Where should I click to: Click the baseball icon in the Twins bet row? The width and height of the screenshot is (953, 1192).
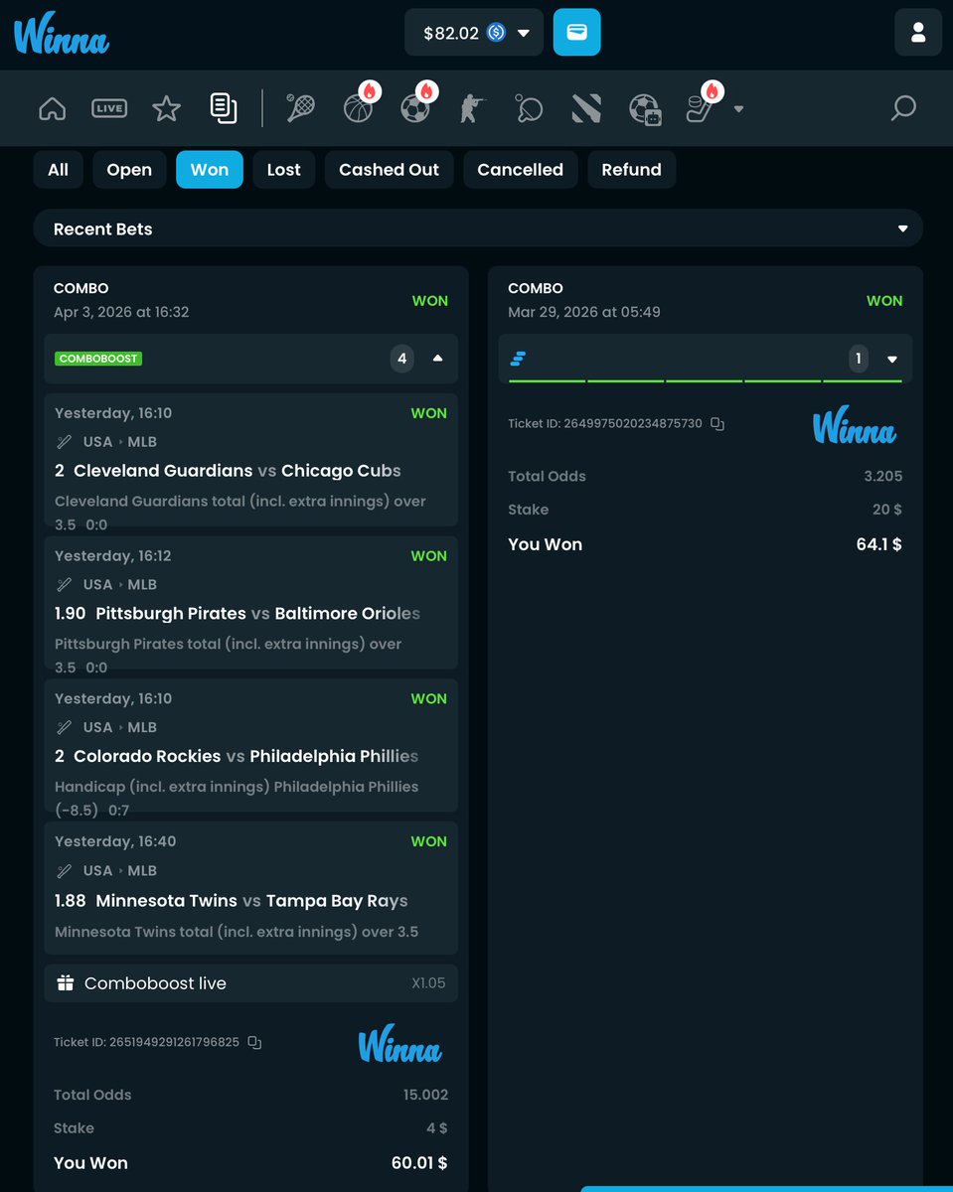click(64, 871)
